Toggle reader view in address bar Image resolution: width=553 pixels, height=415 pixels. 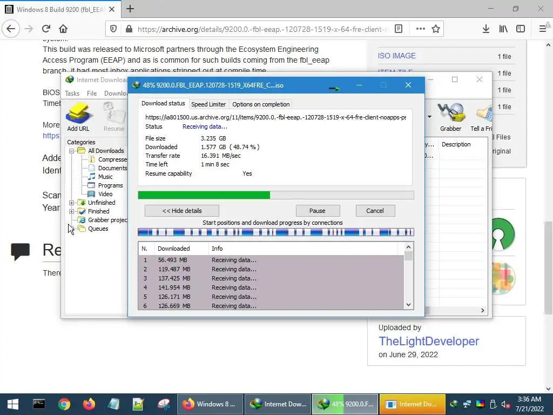(399, 29)
